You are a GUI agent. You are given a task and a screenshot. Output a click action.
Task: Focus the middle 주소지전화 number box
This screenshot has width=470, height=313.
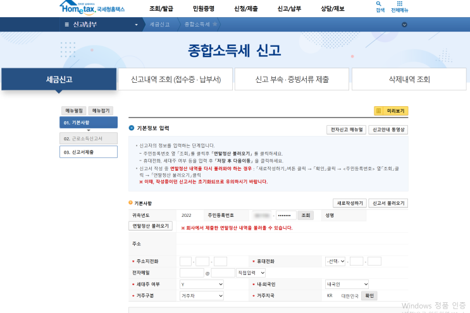[x=202, y=262]
